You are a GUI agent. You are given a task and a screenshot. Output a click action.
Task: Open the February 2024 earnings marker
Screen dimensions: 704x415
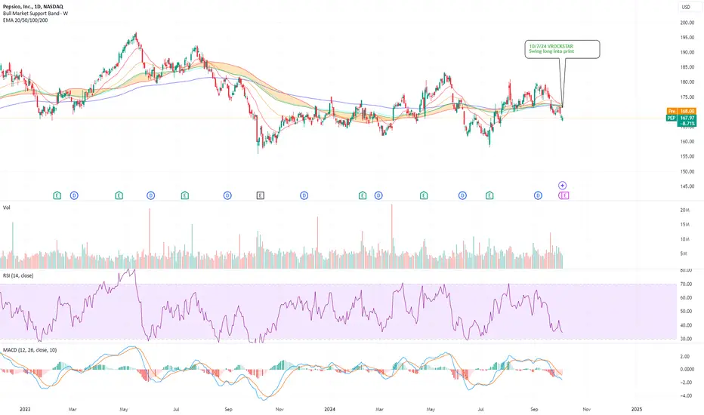(x=363, y=195)
